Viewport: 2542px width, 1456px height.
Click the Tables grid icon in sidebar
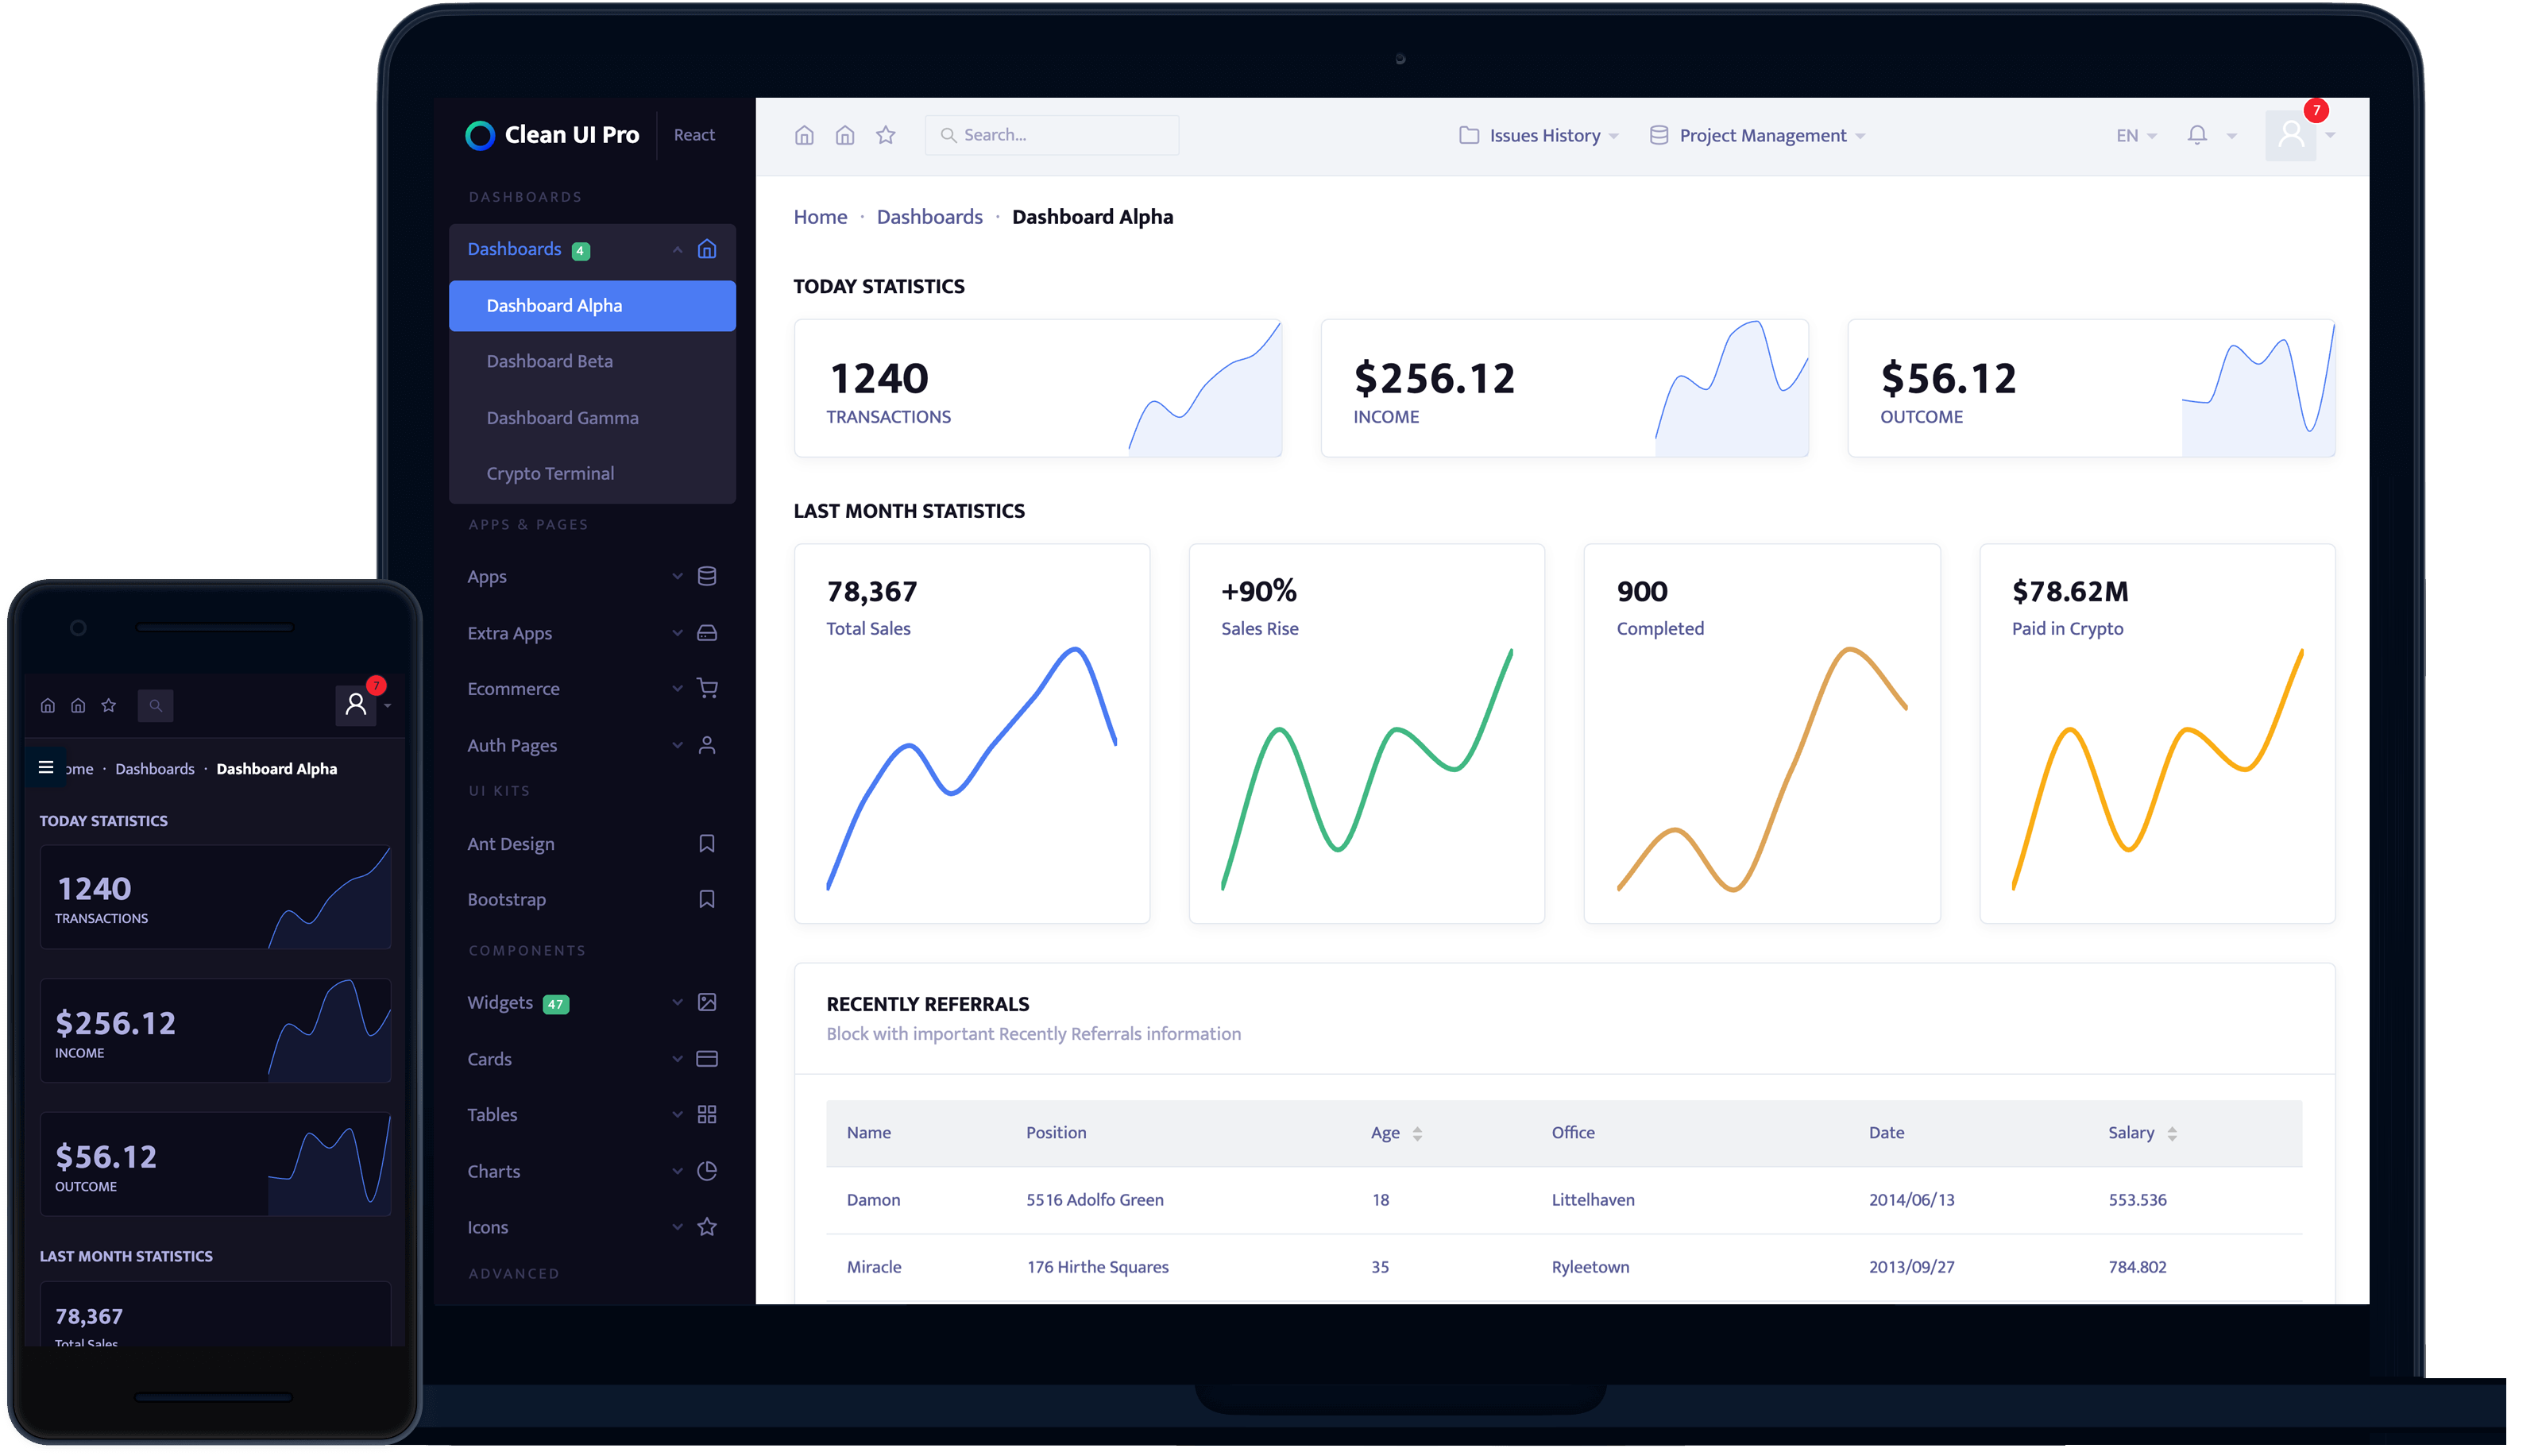coord(707,1115)
